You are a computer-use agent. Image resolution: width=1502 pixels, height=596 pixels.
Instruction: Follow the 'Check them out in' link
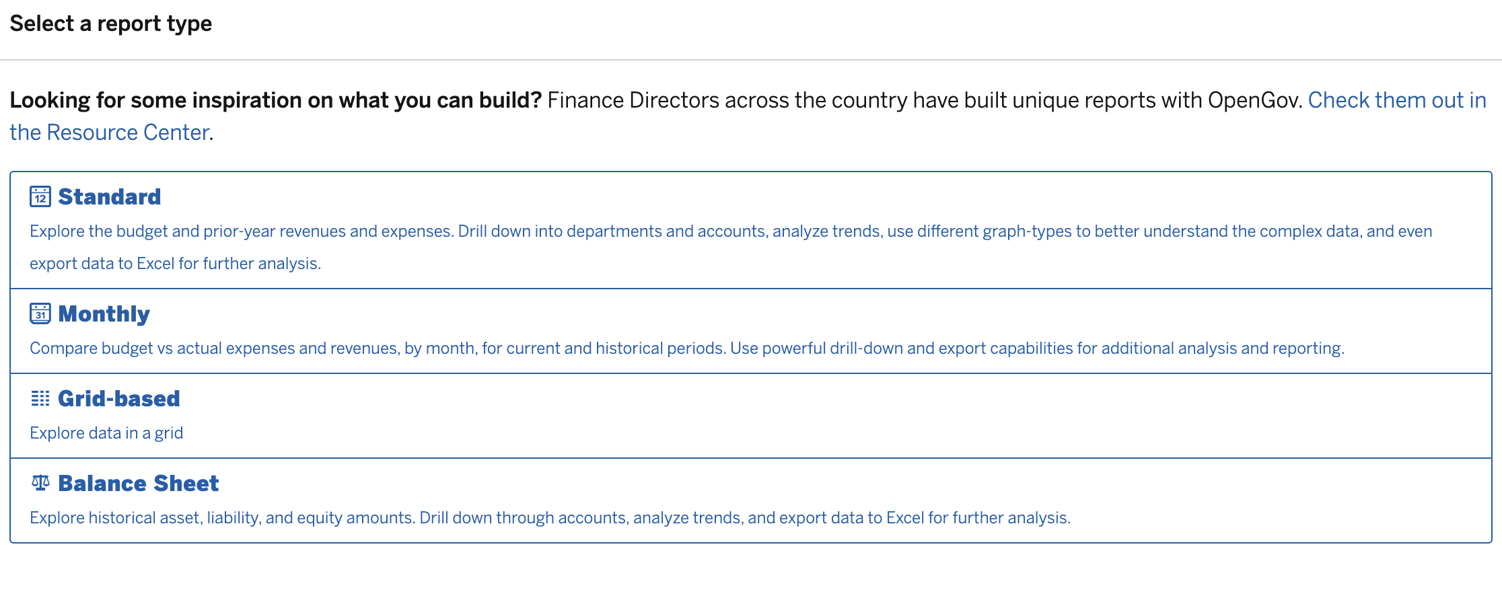1397,100
